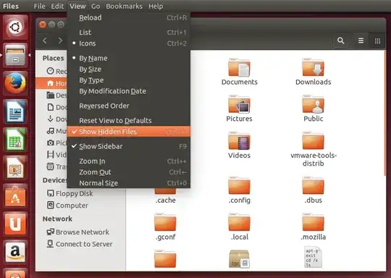Choose Zoom Out menu entry
The width and height of the screenshot is (391, 278).
point(129,172)
